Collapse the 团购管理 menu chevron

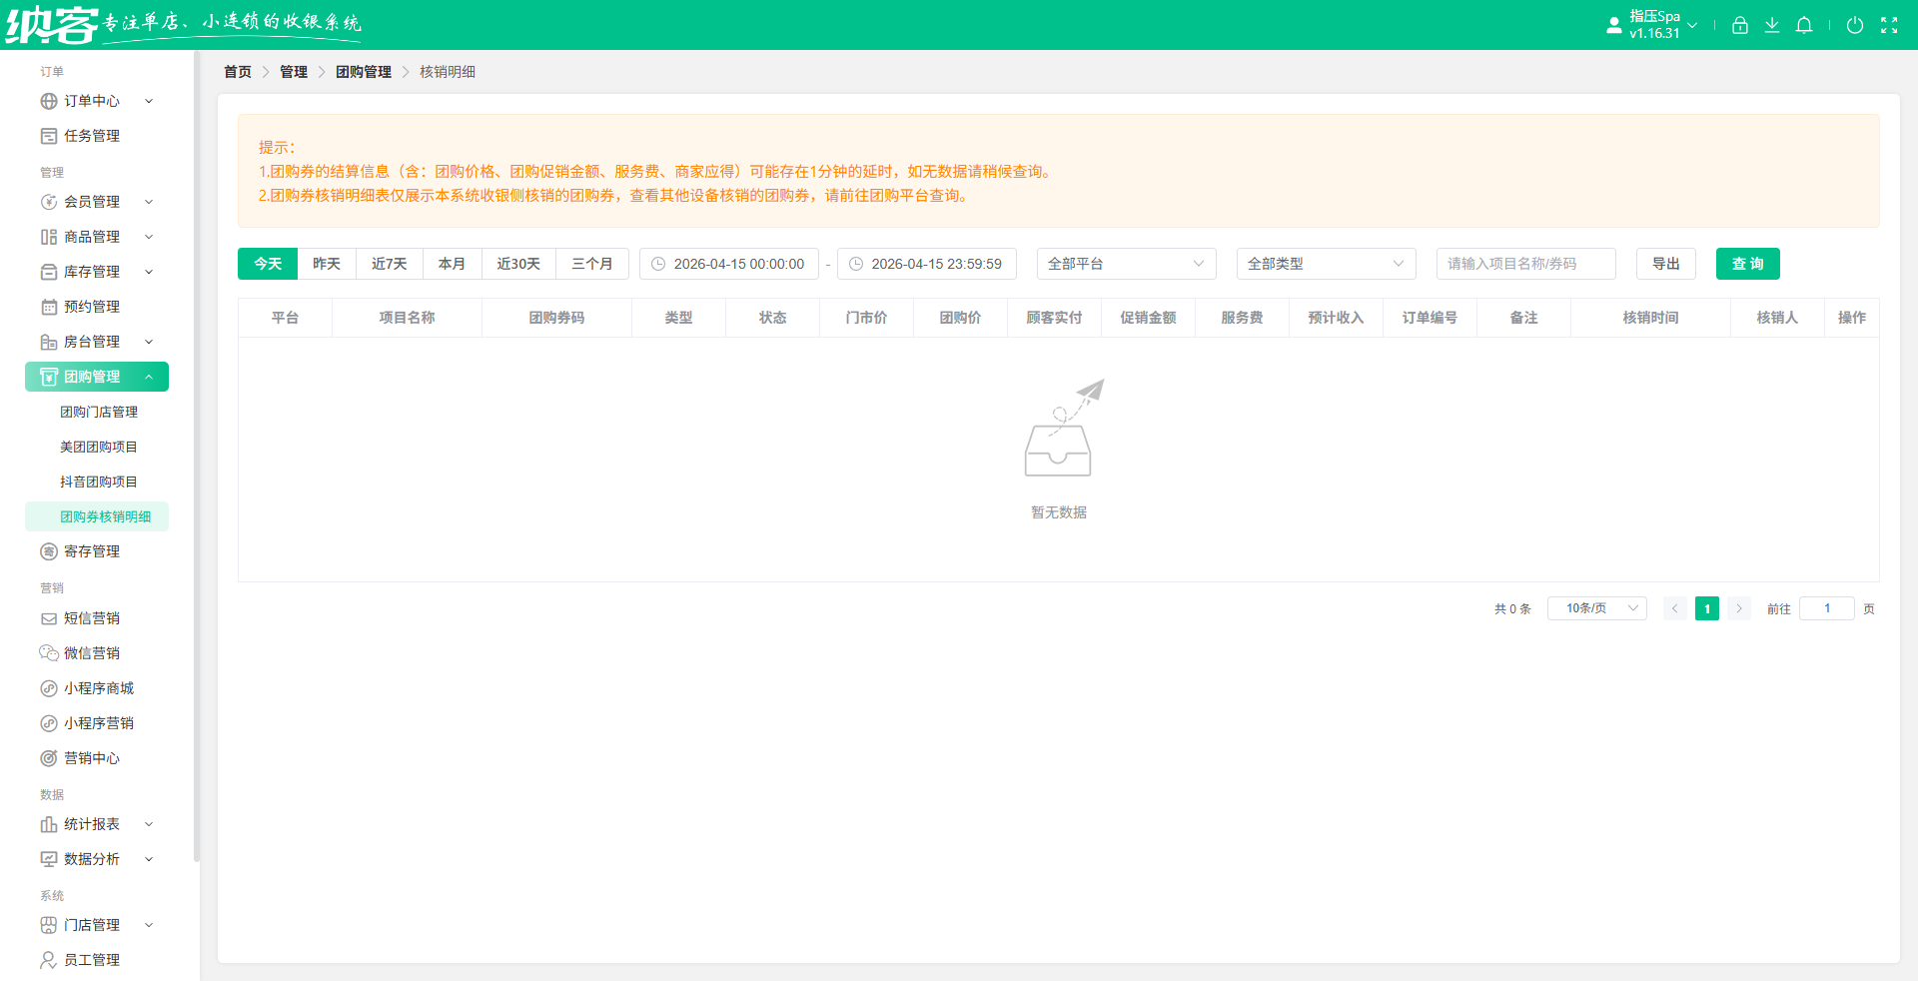coord(149,377)
